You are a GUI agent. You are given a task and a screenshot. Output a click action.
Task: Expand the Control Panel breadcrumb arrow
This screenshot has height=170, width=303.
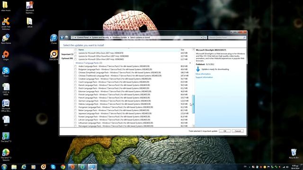[x=90, y=38]
